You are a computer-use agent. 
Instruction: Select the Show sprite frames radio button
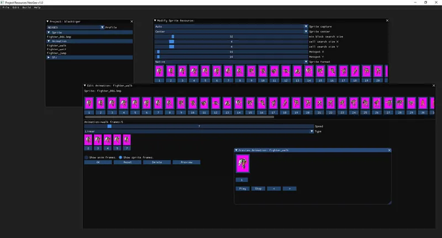tap(120, 158)
